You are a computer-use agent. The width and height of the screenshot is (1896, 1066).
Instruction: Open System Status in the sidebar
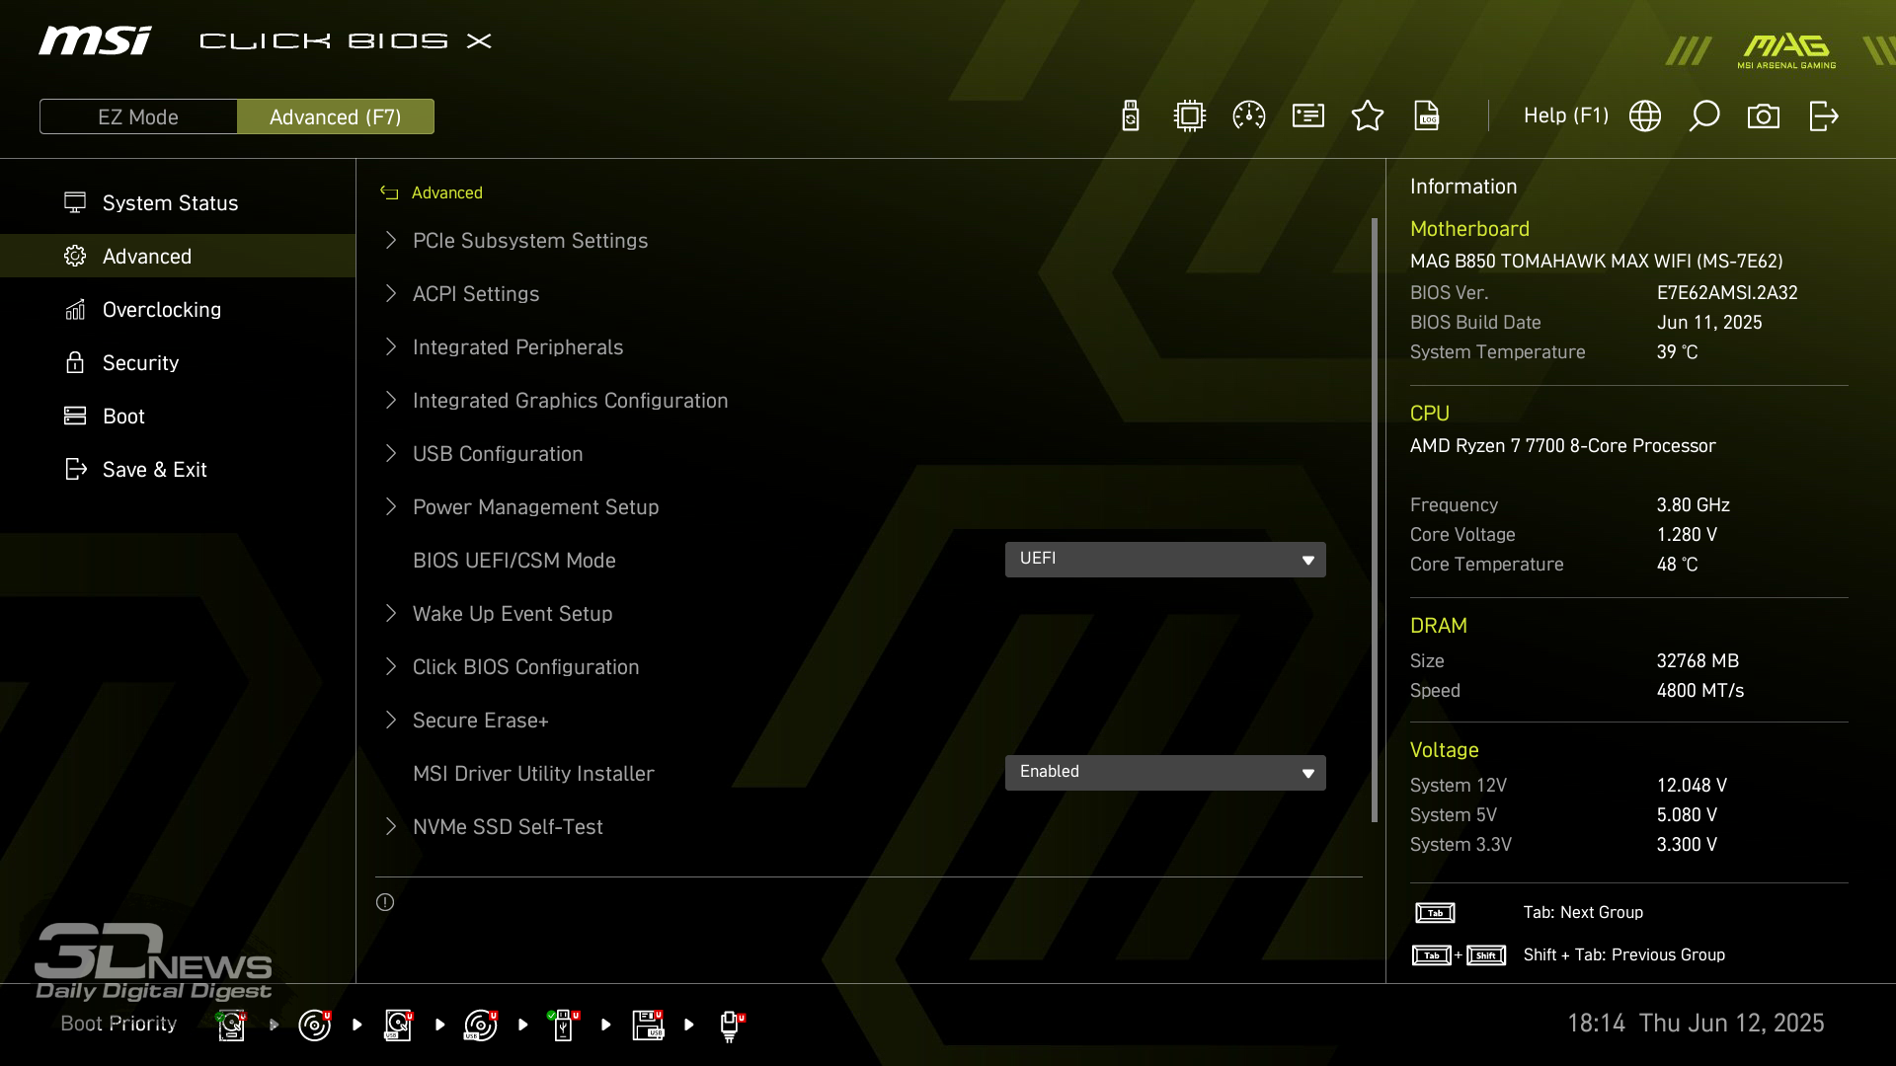pos(178,202)
